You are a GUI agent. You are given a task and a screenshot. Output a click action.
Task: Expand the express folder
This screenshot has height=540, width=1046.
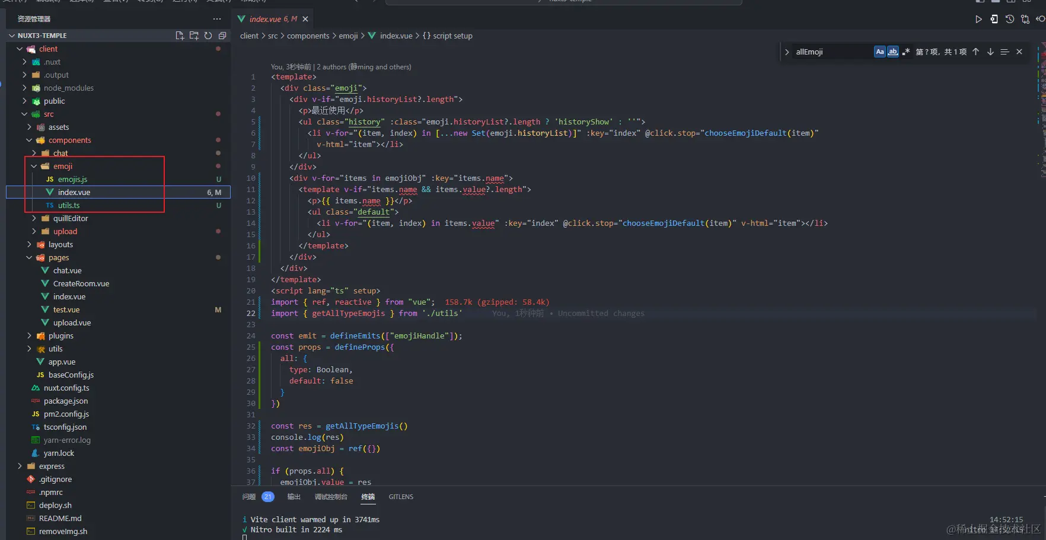point(20,466)
